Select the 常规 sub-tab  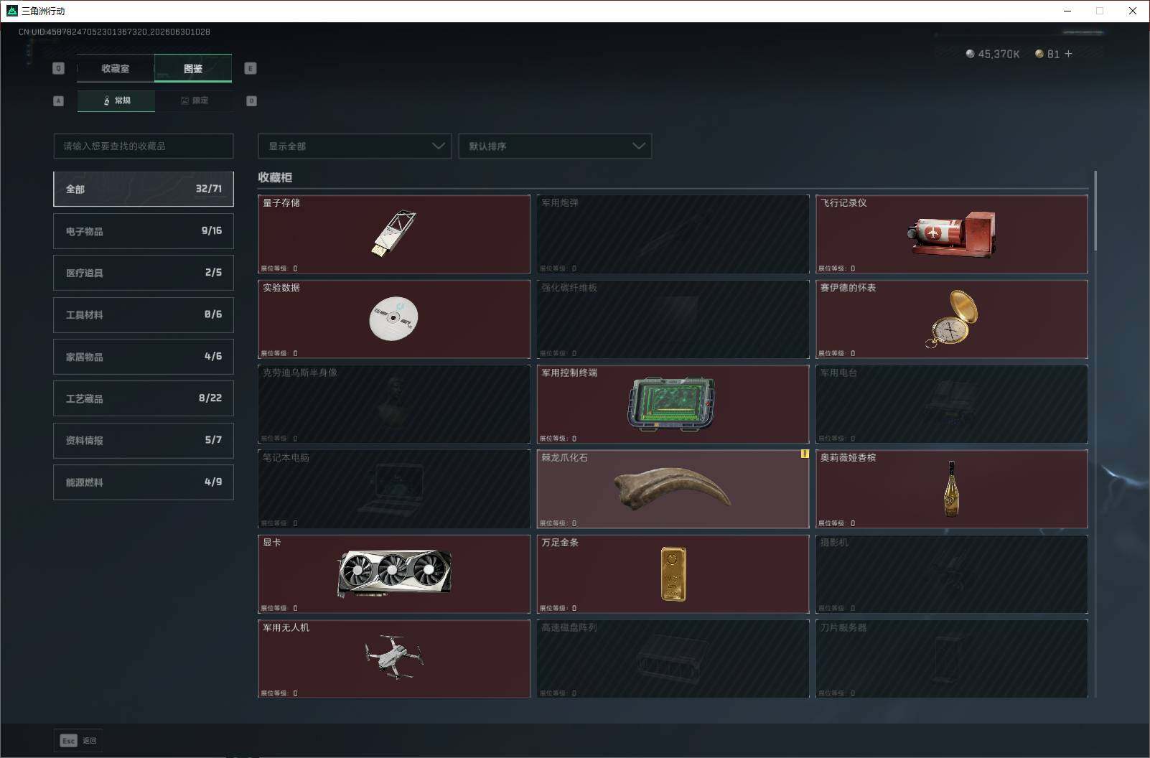coord(116,100)
